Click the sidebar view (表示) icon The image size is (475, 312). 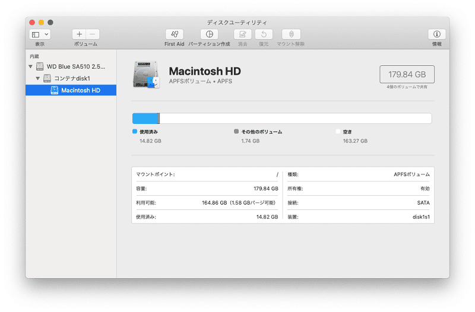pos(36,34)
